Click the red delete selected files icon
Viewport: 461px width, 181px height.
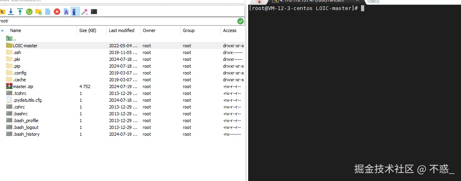[57, 12]
